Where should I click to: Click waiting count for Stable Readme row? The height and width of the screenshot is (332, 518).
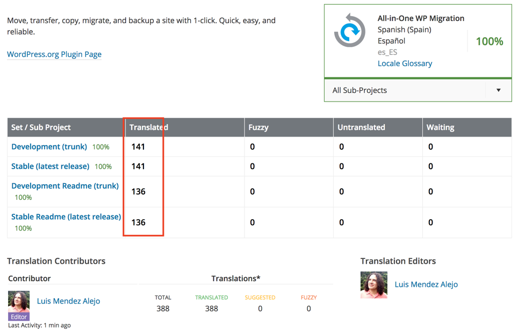431,222
